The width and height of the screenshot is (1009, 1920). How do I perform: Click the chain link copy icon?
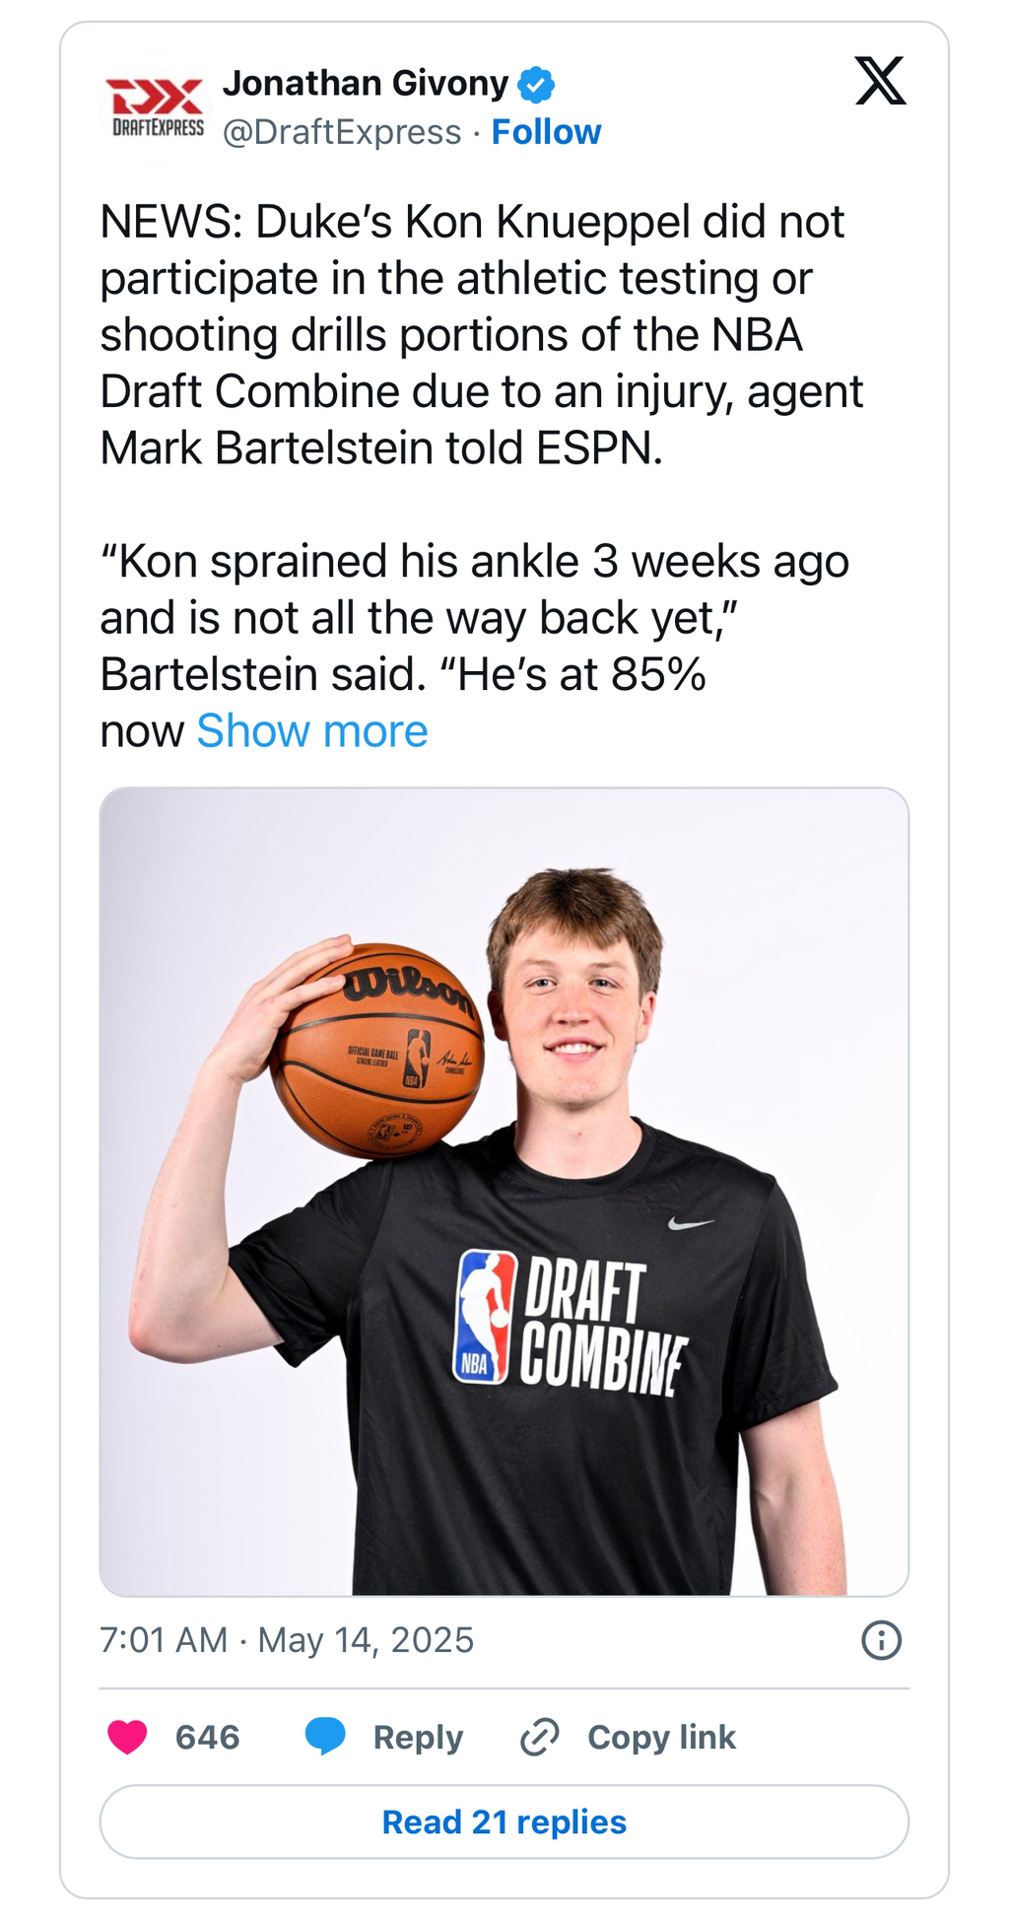(x=540, y=1737)
